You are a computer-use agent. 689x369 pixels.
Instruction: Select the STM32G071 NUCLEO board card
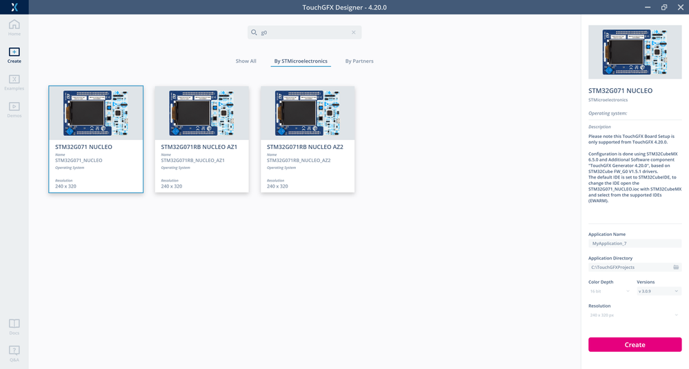pos(96,139)
